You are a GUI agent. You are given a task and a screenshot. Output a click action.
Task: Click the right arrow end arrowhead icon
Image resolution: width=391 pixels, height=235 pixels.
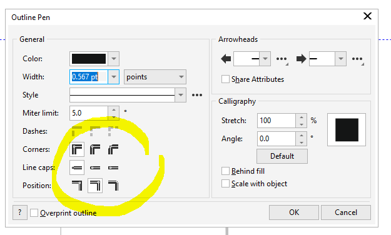[302, 59]
